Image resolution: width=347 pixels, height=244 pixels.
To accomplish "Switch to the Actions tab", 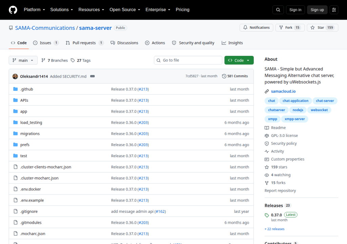I will pos(155,43).
